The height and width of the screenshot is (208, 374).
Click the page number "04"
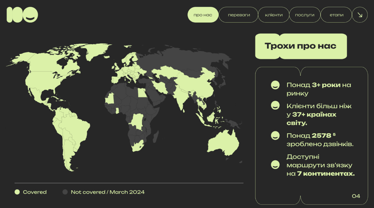[356, 196]
